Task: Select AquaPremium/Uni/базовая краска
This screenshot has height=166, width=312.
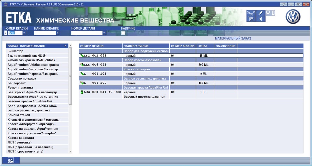Action: 37,65
